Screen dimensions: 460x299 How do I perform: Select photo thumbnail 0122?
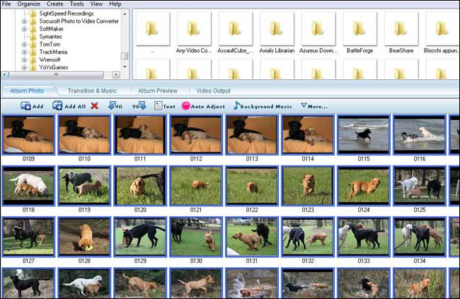tap(252, 186)
